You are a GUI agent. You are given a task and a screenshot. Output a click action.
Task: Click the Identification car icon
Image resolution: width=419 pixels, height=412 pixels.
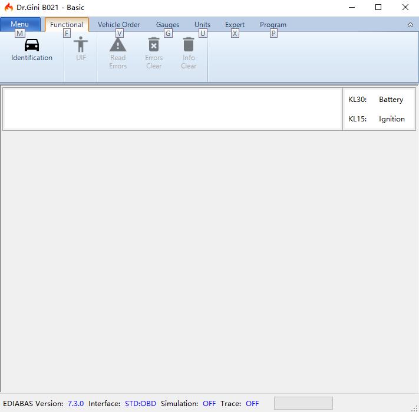[x=32, y=45]
